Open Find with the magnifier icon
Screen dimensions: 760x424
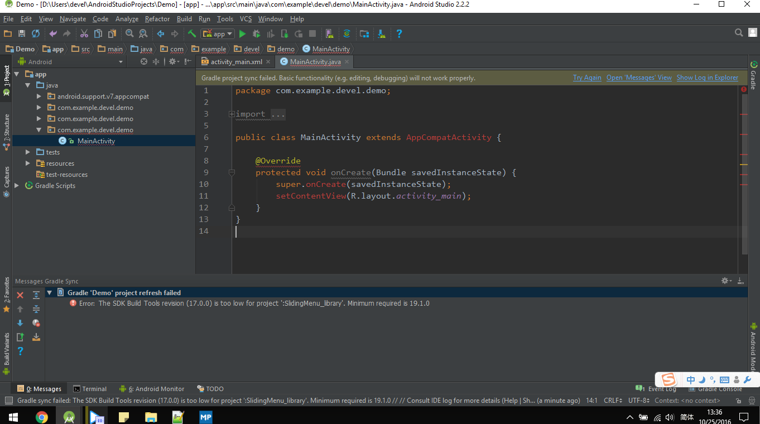pos(129,33)
